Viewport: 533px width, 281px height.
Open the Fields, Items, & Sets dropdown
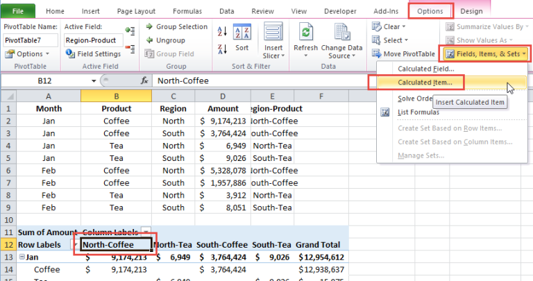tap(486, 53)
